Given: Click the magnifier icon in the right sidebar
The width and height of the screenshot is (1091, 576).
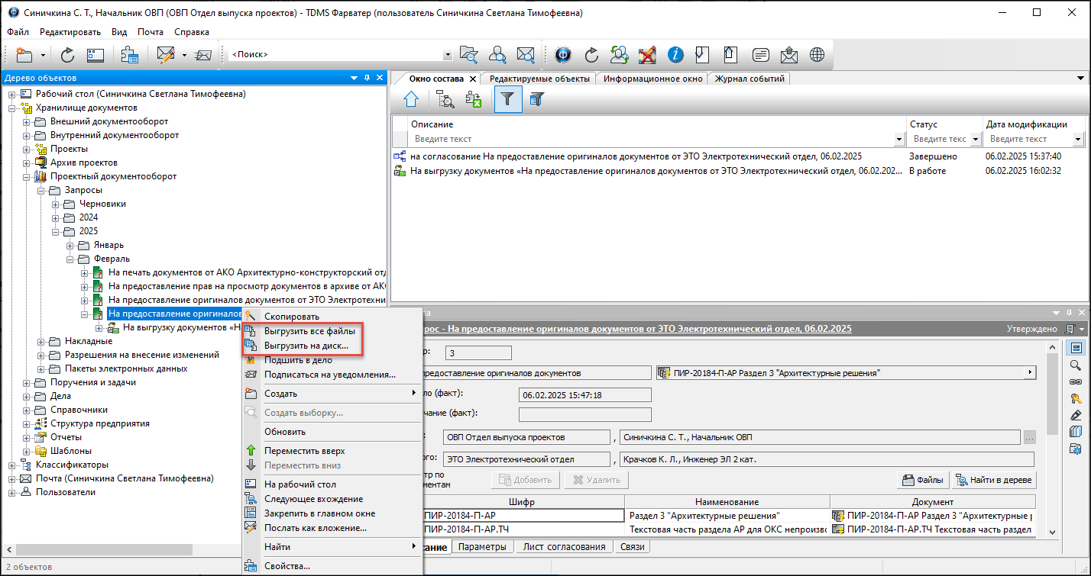Looking at the screenshot, I should 1076,365.
